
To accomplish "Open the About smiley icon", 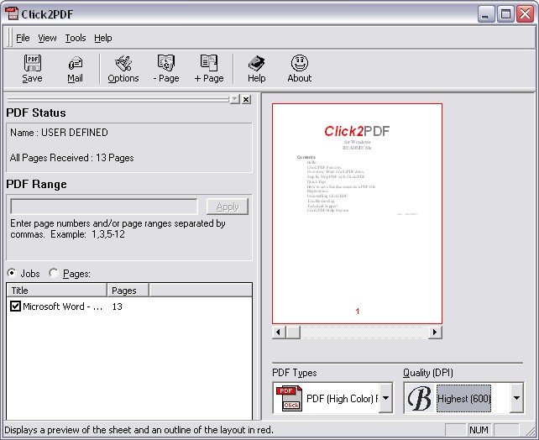I will click(x=300, y=63).
